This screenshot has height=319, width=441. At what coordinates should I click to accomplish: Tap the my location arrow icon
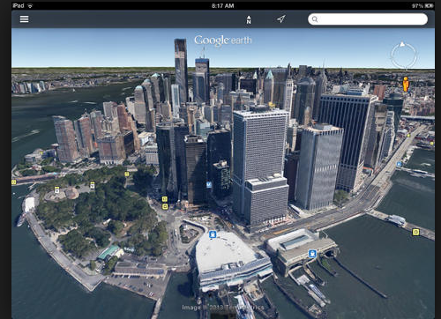click(x=281, y=19)
